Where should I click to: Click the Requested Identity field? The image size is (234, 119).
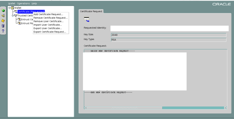coord(169,28)
